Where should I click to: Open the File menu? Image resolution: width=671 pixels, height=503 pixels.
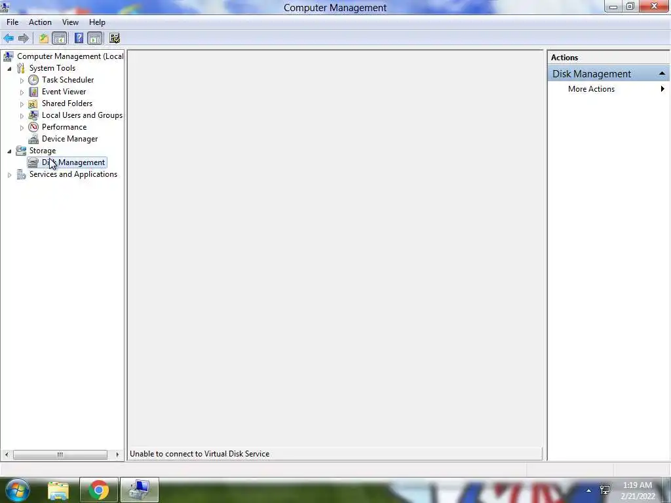point(12,22)
